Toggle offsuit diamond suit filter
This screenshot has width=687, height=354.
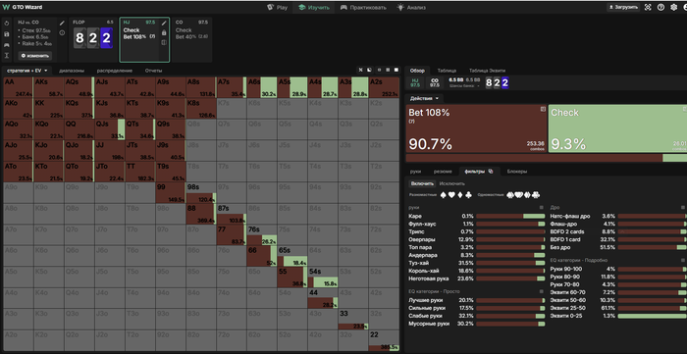pos(459,195)
